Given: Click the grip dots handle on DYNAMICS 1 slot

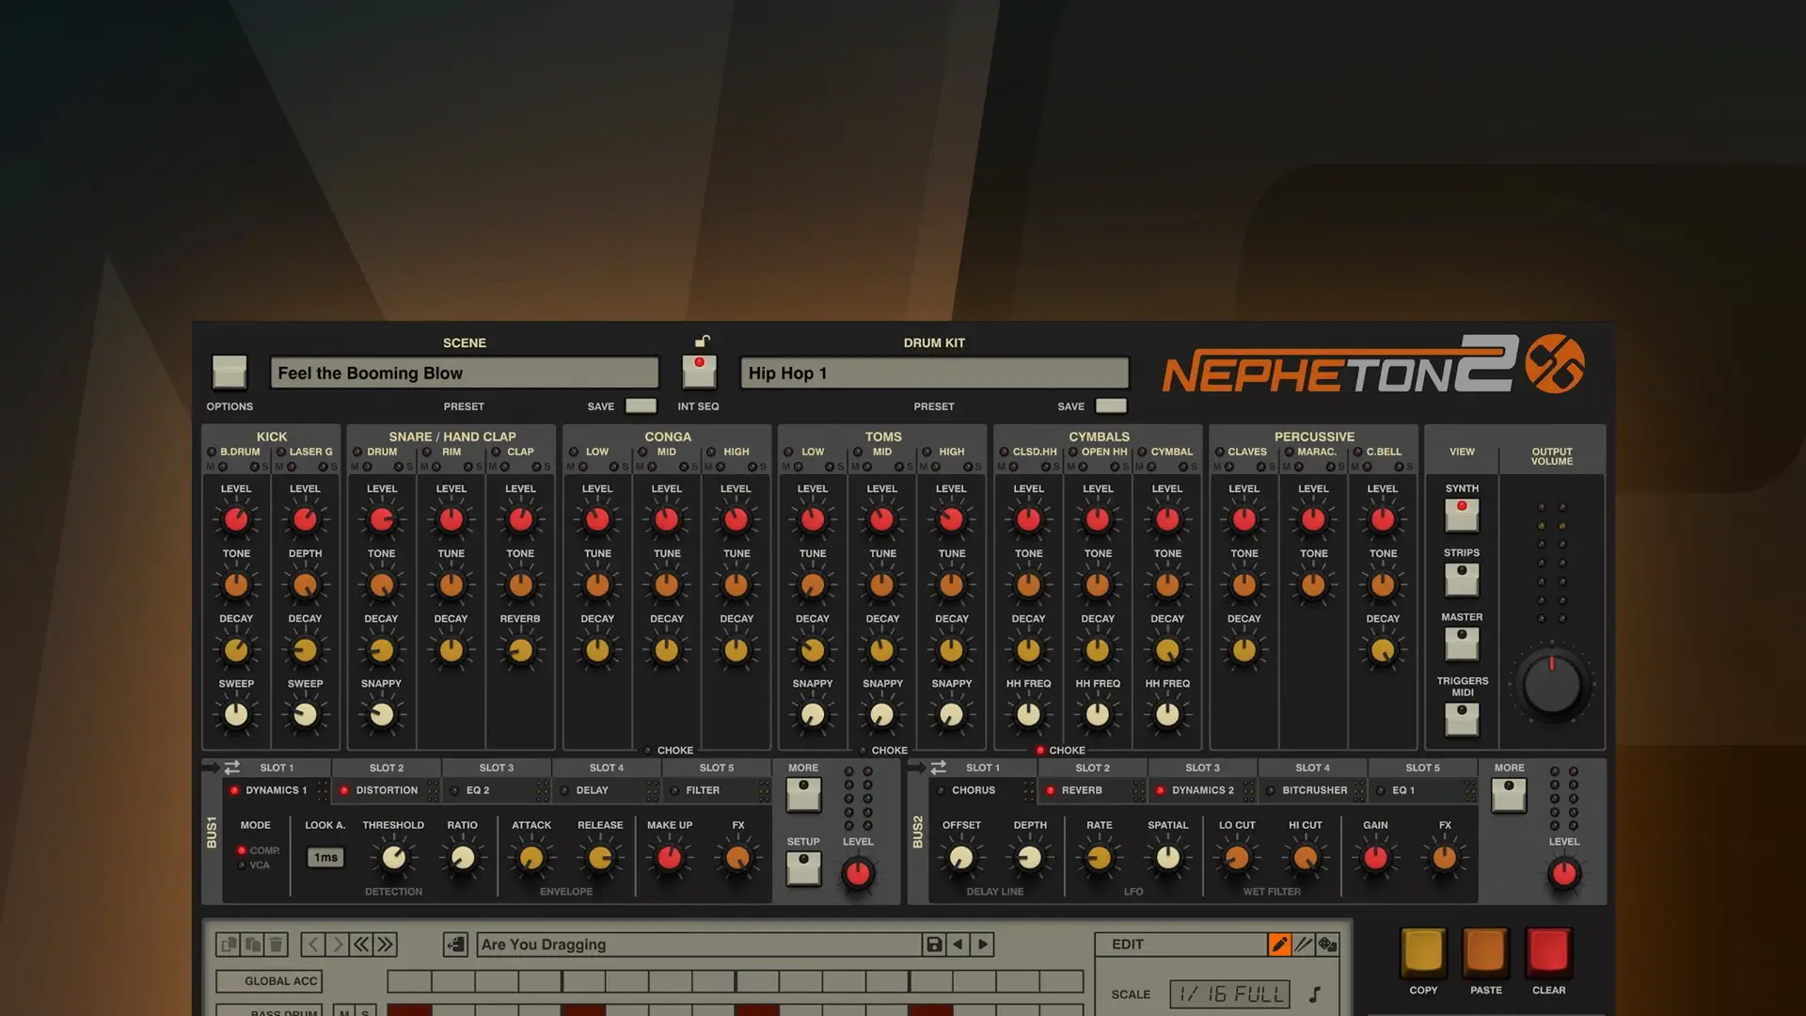Looking at the screenshot, I should click(323, 790).
